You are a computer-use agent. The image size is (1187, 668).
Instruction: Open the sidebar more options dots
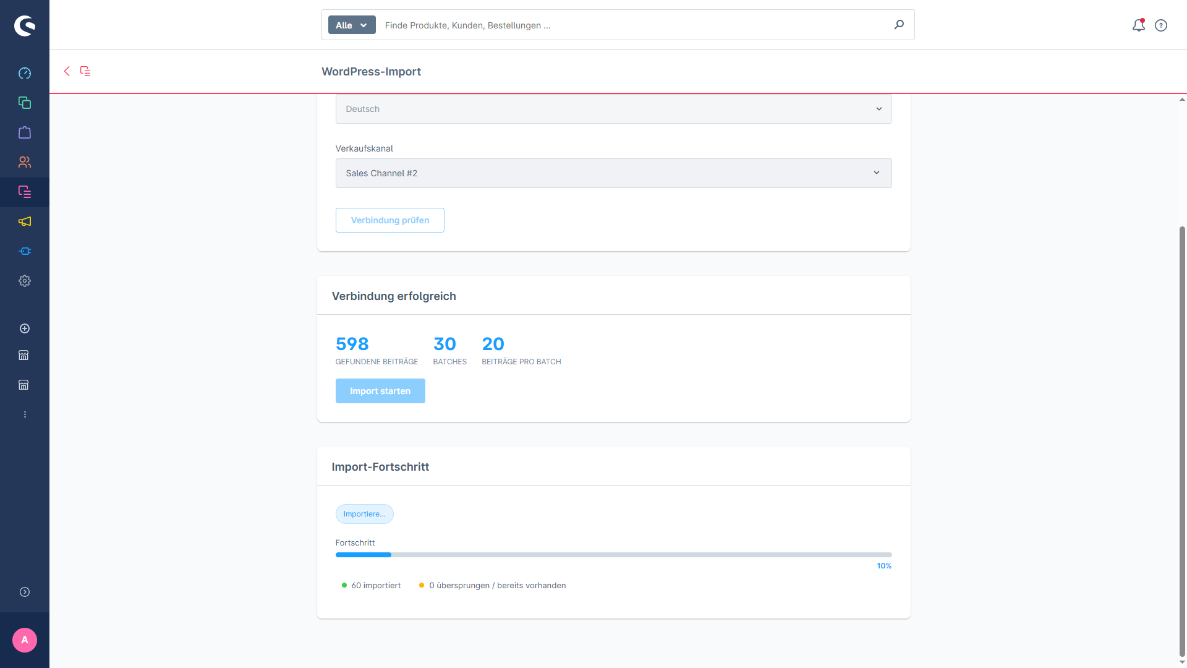pos(25,414)
